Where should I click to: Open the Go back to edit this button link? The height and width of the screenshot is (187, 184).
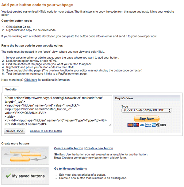coord(46,131)
